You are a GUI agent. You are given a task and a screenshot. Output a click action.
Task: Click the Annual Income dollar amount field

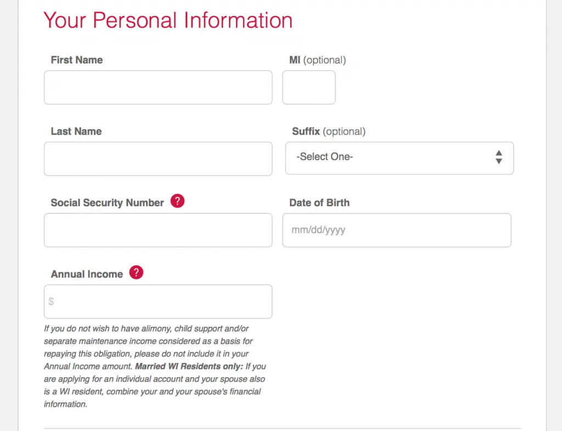(158, 302)
